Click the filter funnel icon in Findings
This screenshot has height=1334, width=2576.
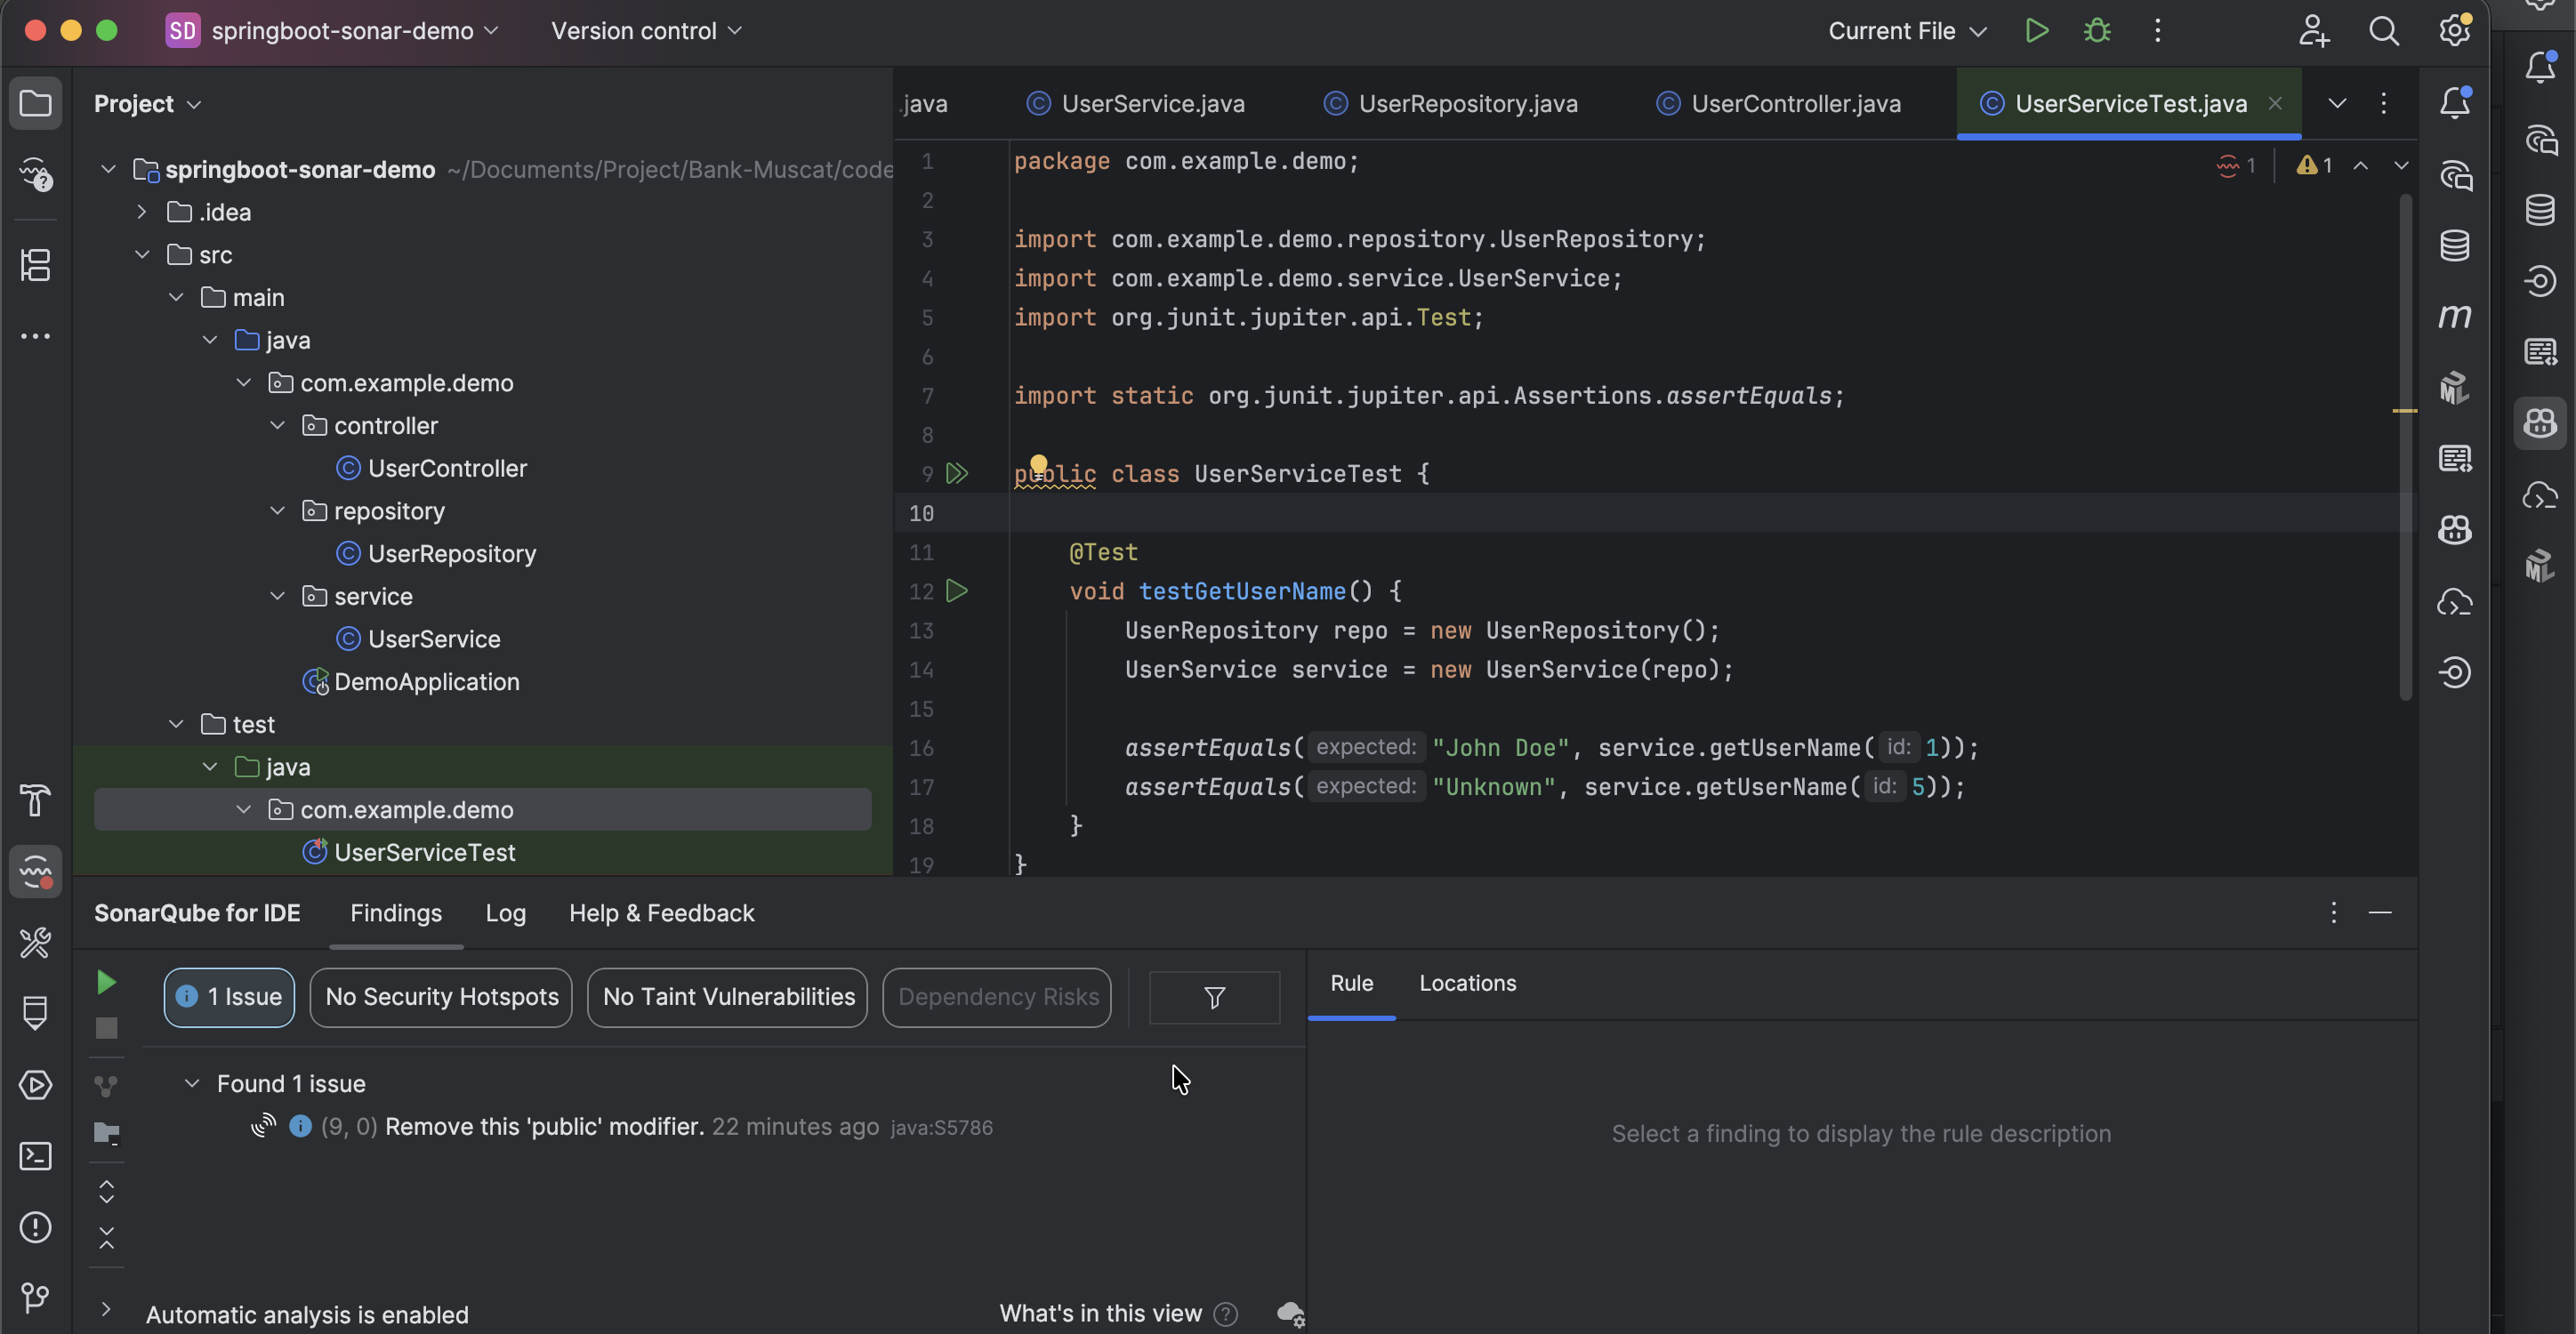(1214, 997)
